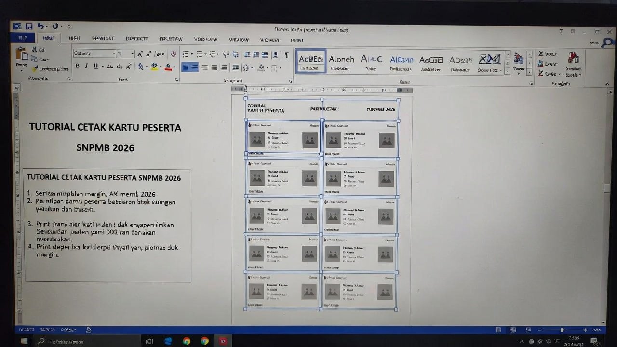Collapse the ribbon with the caret arrow

coord(607,84)
